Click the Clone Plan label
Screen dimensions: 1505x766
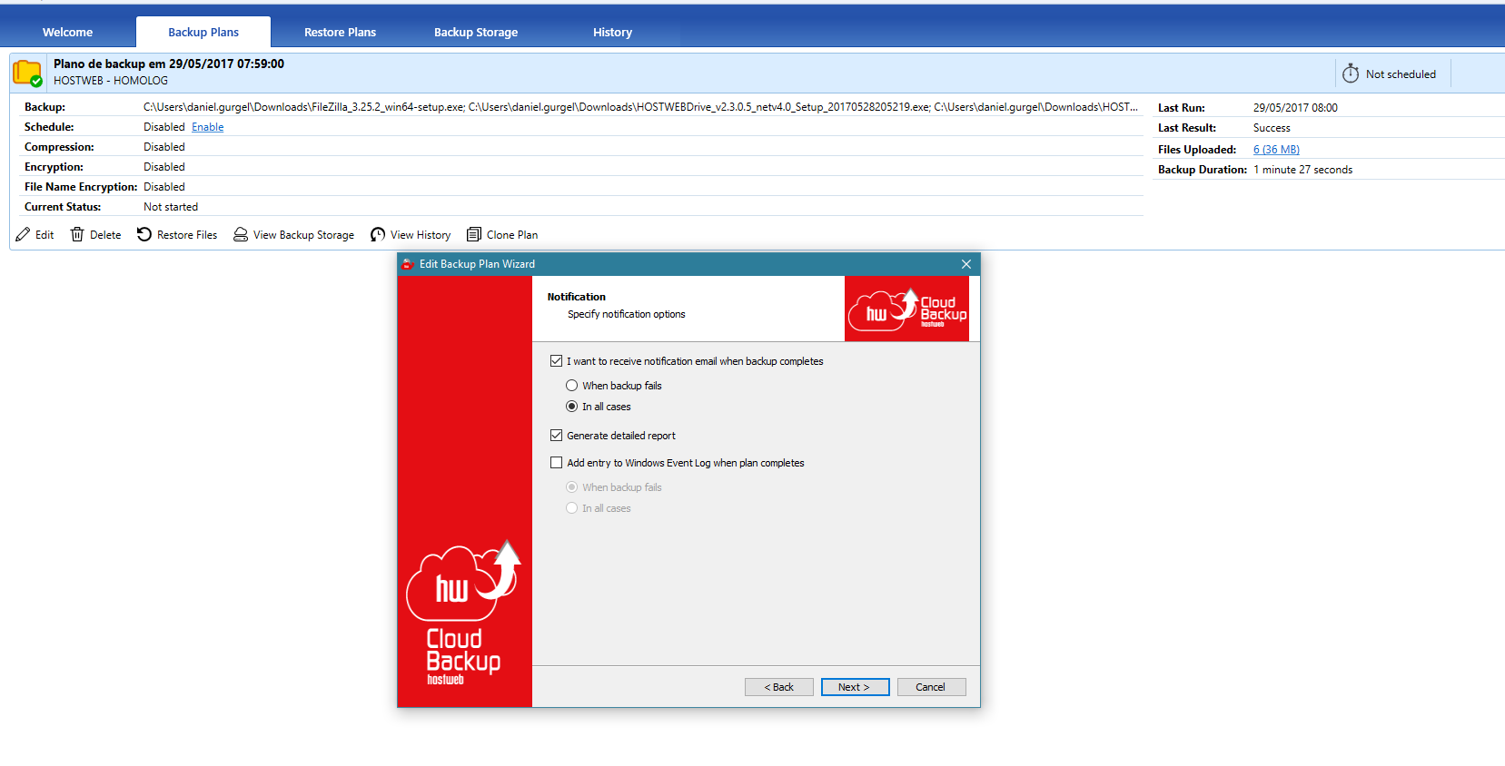tap(512, 235)
